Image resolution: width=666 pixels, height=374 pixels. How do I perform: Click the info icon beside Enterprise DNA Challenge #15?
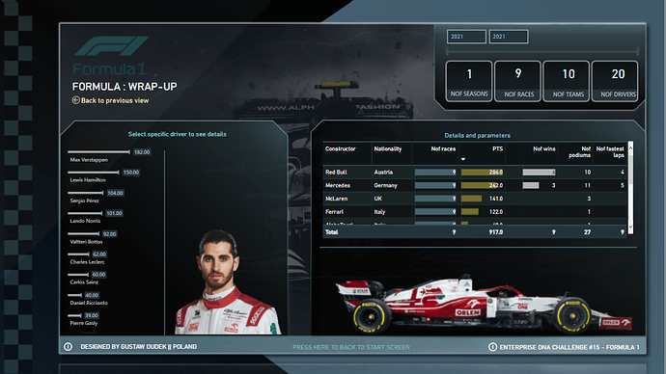[492, 347]
